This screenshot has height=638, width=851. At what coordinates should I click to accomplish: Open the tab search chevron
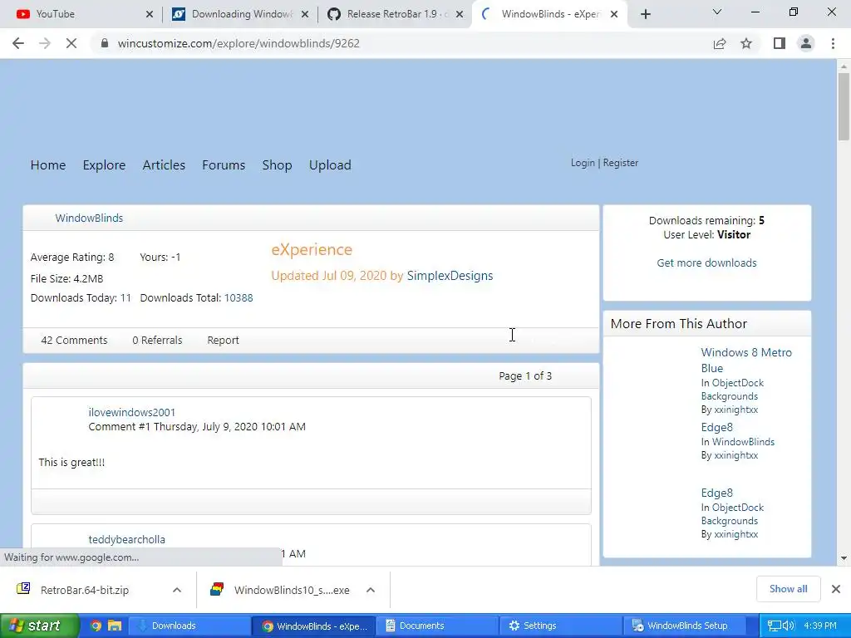tap(717, 12)
